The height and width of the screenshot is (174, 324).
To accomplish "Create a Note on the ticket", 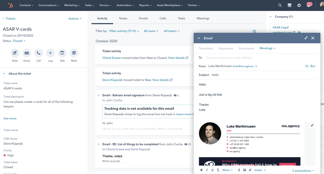I will click(15, 53).
